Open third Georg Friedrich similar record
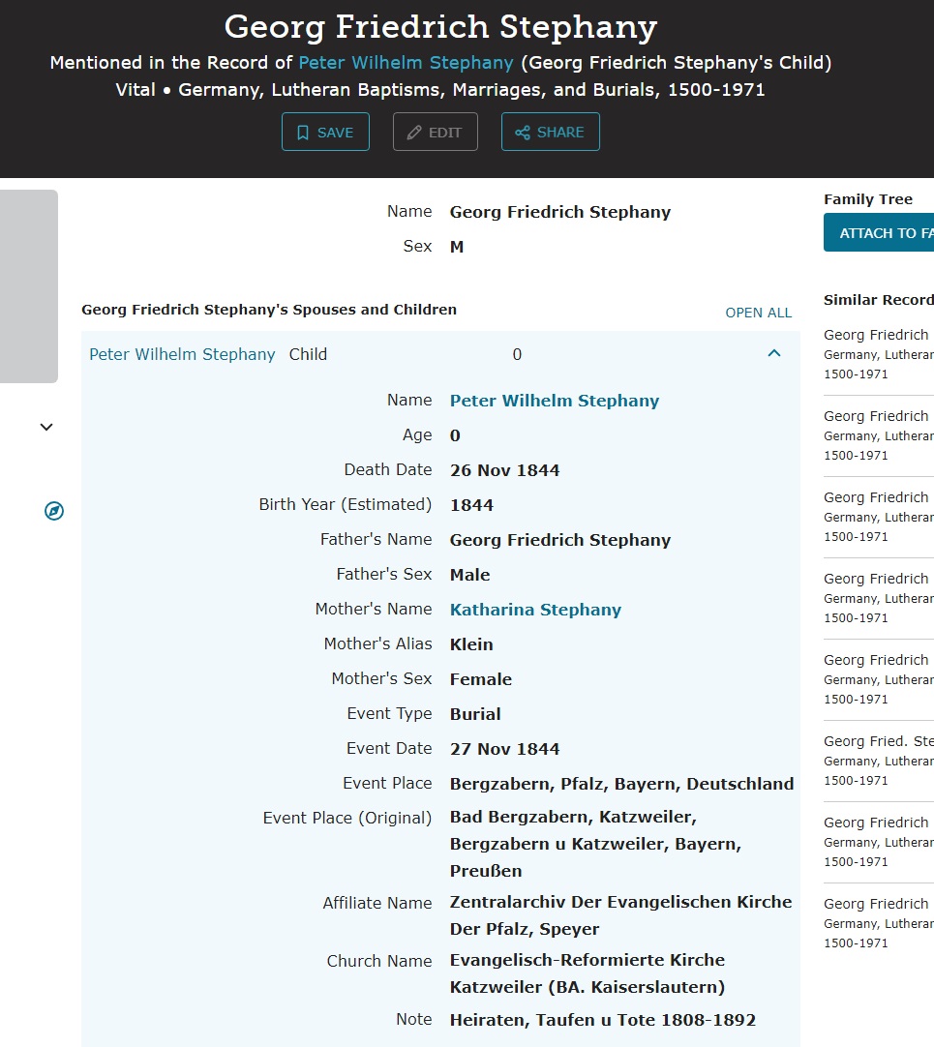 [876, 497]
